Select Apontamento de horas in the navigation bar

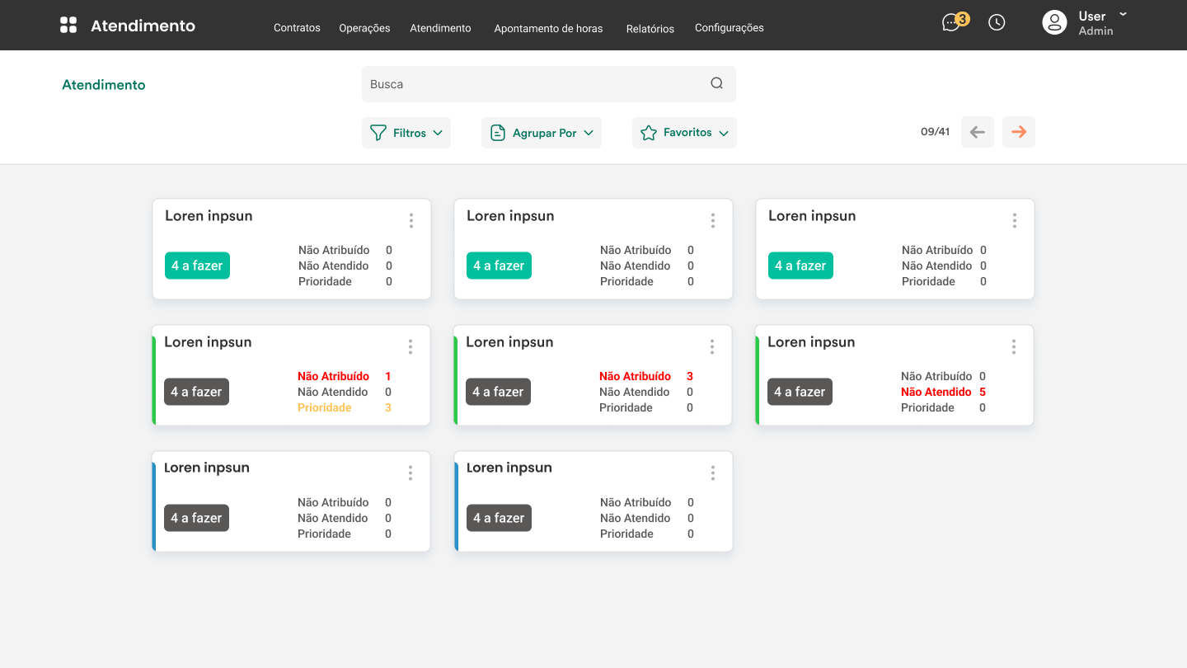548,29
